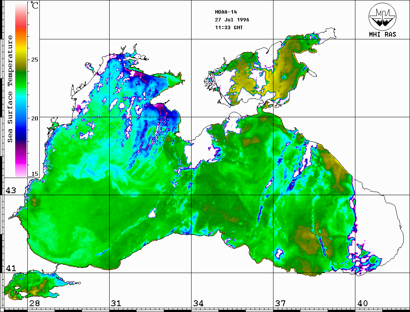Click the 'Sea Surface Temperature' vertical label

click(x=10, y=89)
